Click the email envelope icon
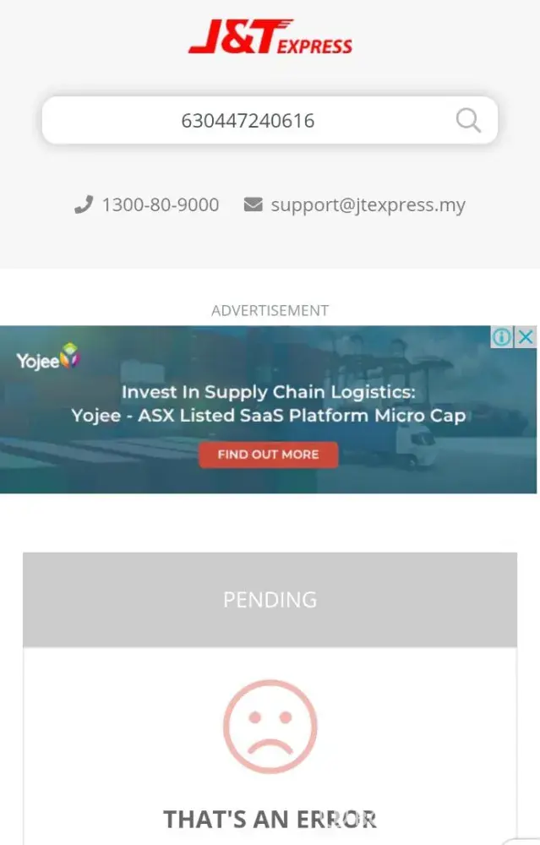The image size is (540, 845). point(254,204)
